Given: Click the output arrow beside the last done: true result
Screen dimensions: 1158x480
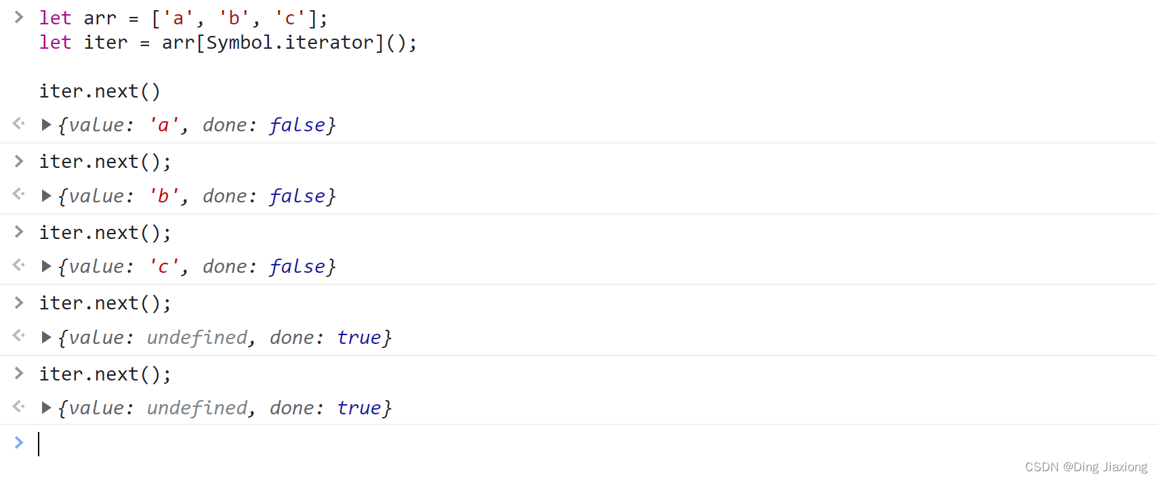Looking at the screenshot, I should click(x=19, y=406).
